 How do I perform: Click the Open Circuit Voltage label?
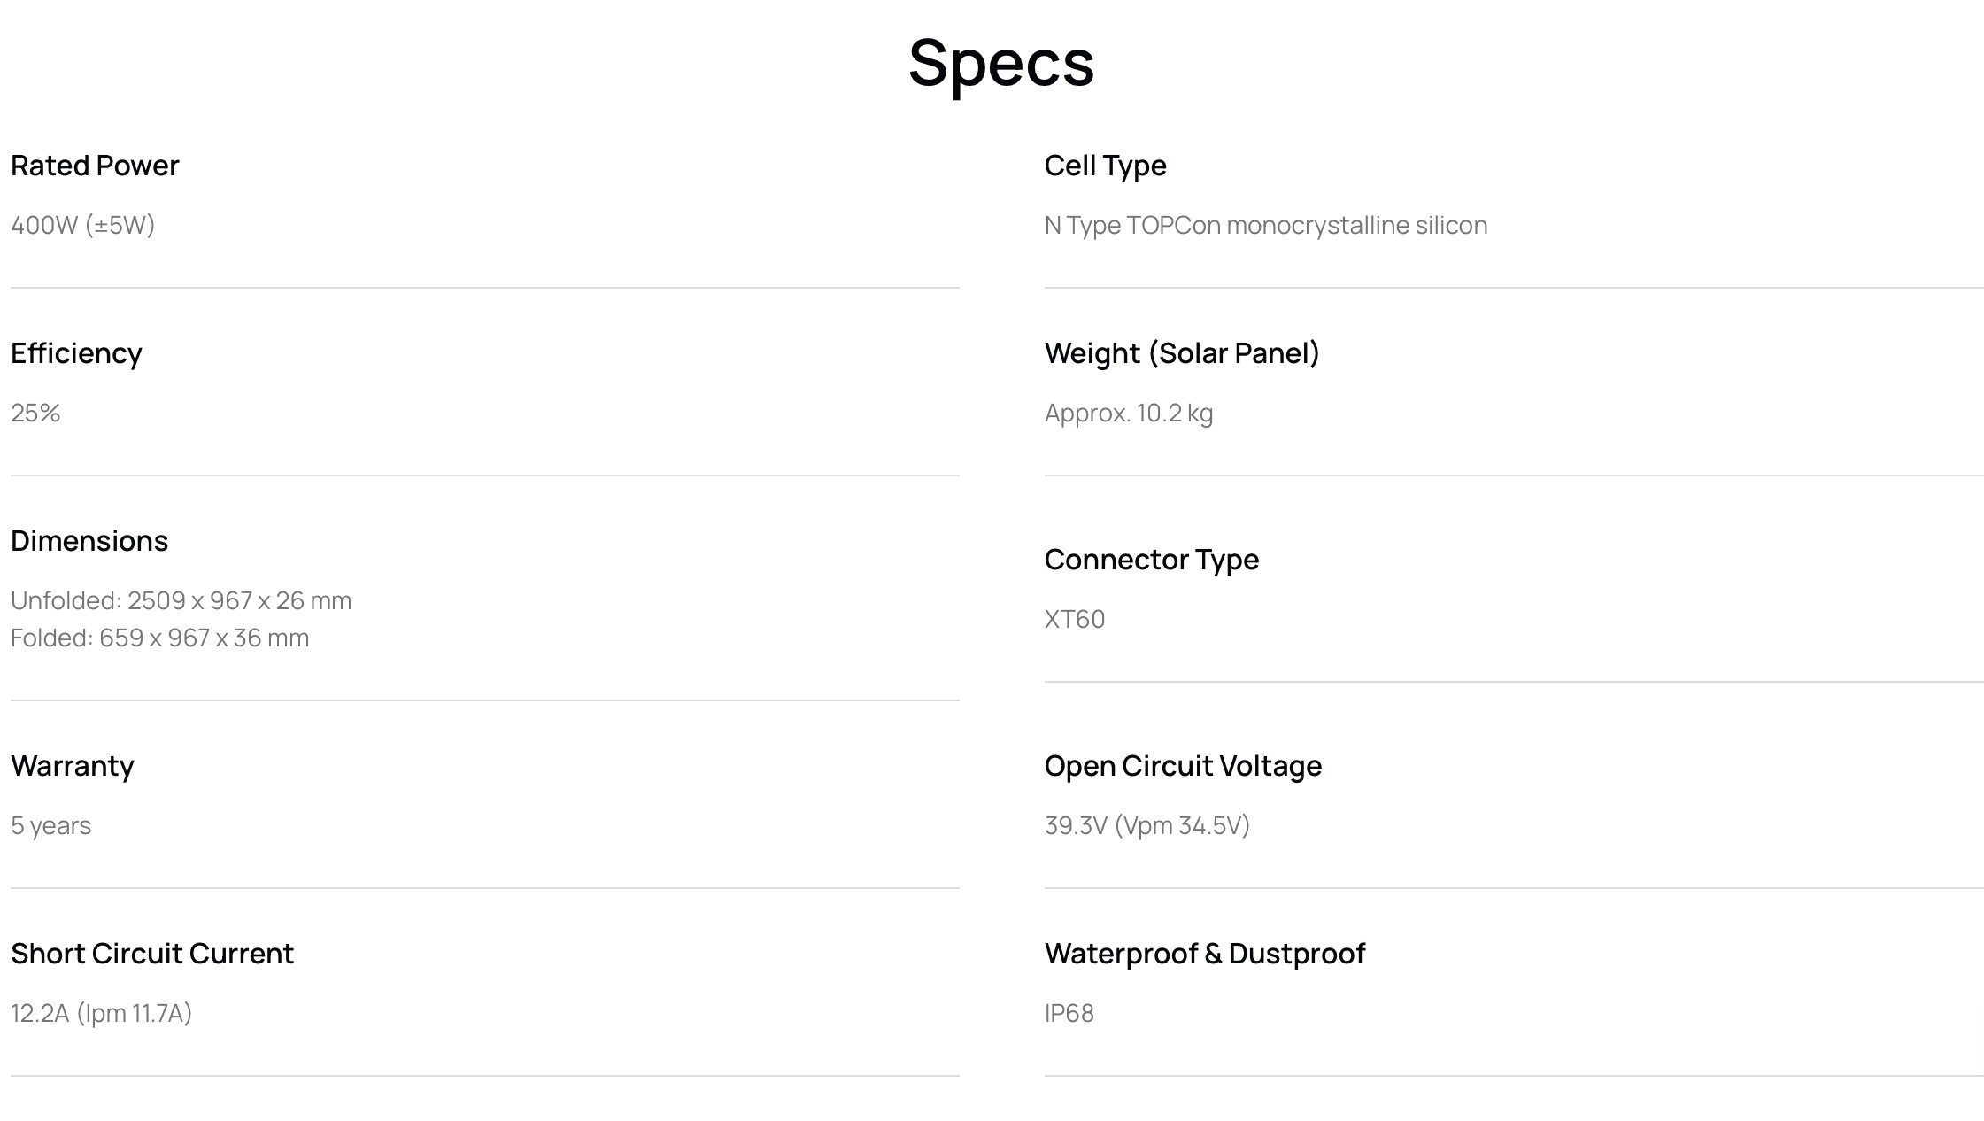[1183, 766]
